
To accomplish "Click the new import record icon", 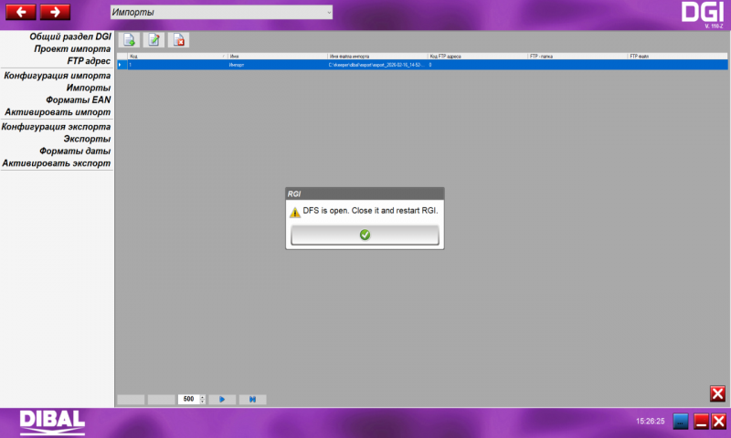I will (129, 40).
